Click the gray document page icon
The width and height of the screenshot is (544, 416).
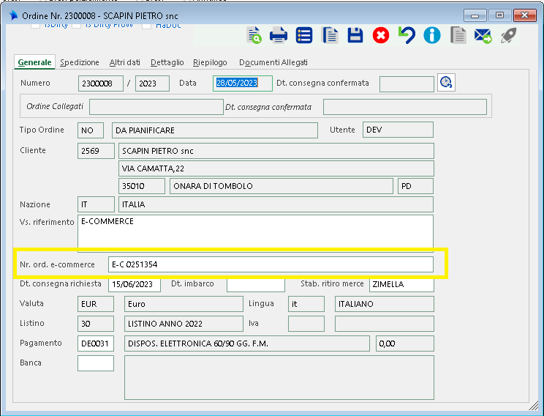(458, 35)
